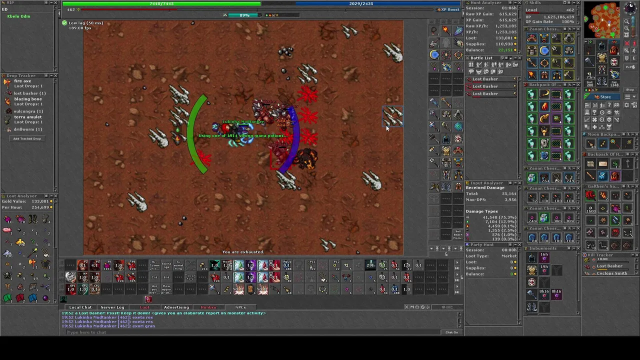Switch to the Server Log tab
Viewport: 640px width, 360px height.
click(x=112, y=307)
